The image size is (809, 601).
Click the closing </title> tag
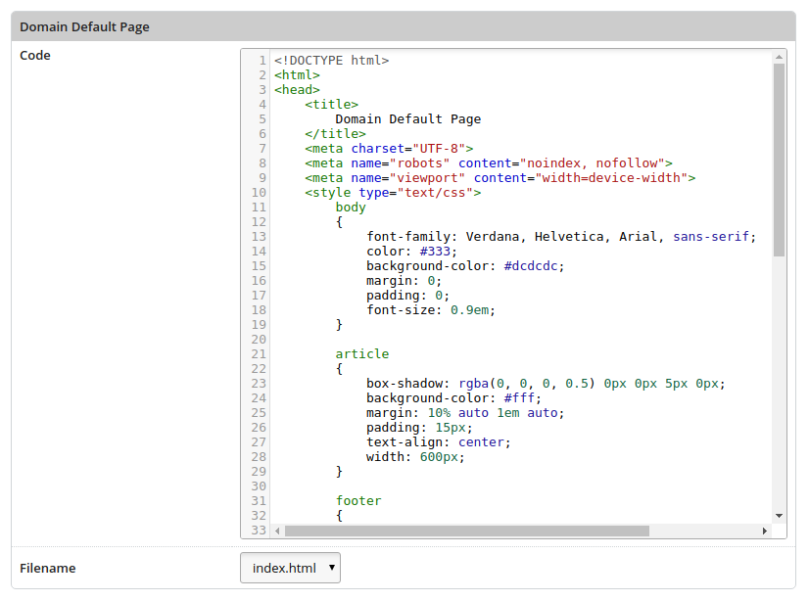click(335, 134)
